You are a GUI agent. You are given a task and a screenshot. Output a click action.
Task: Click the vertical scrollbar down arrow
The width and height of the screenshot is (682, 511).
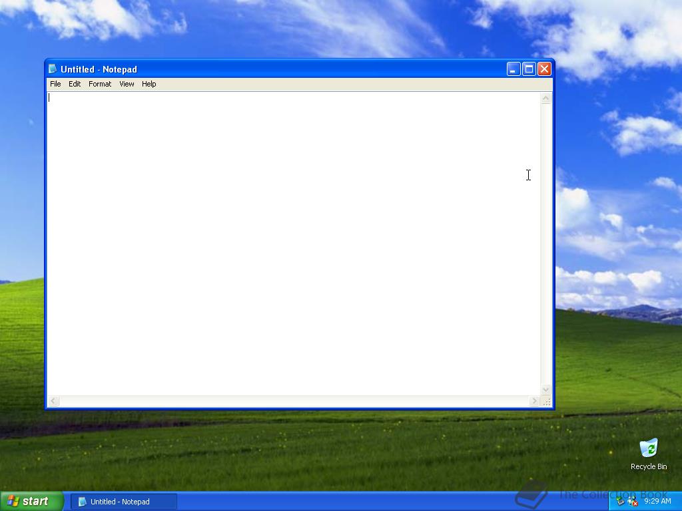[x=546, y=390]
